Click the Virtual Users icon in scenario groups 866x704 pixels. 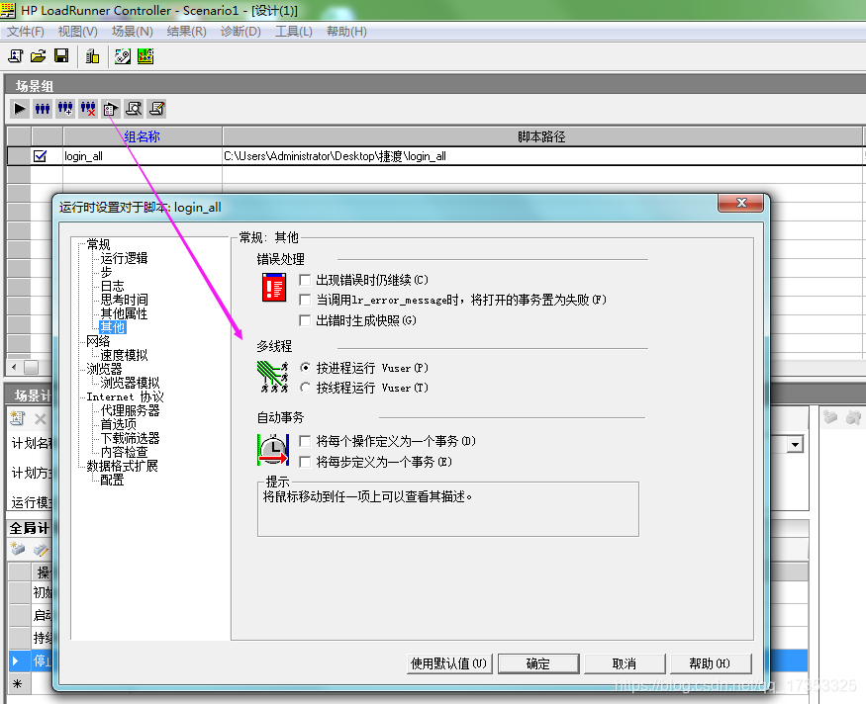pyautogui.click(x=43, y=109)
